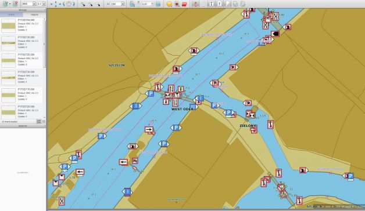This screenshot has height=211, width=365.
Task: Switch to the Objects tab
Action: click(x=34, y=14)
